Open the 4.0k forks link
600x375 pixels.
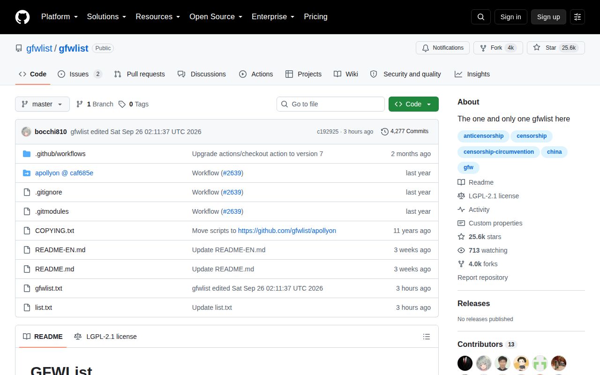tap(478, 264)
